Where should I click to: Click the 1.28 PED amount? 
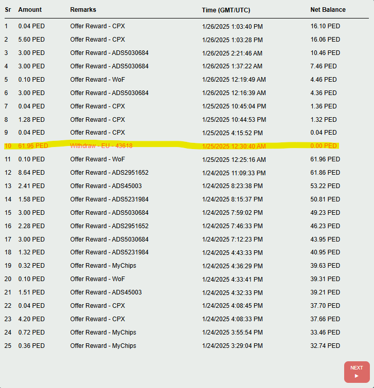coord(31,120)
